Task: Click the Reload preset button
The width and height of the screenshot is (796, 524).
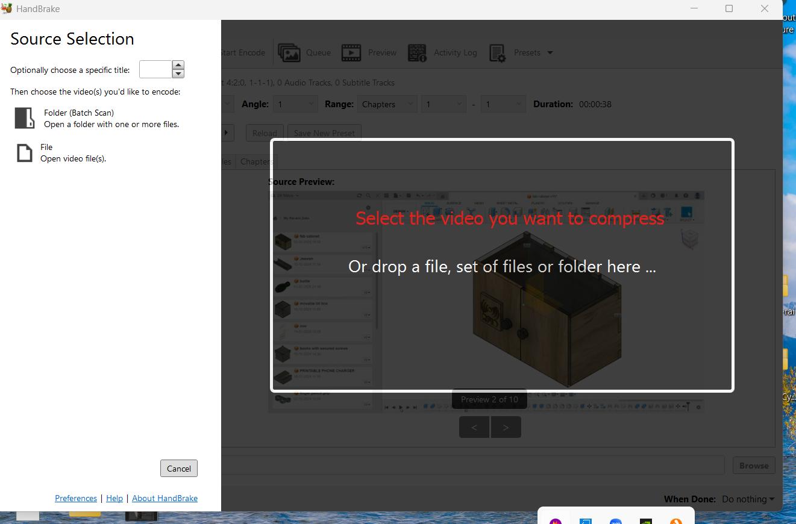Action: [265, 133]
